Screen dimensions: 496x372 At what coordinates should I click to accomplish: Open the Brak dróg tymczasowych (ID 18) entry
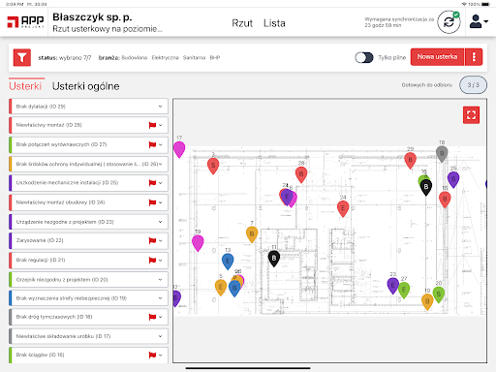click(x=88, y=317)
